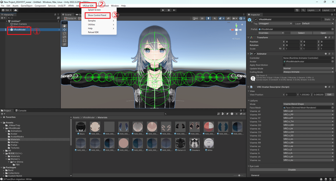Select the Scale tool
Image resolution: width=336 pixels, height=181 pixels.
click(x=64, y=37)
